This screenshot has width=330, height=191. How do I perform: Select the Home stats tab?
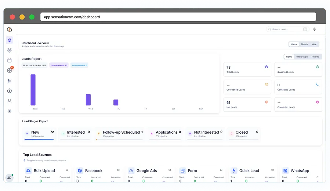pyautogui.click(x=289, y=57)
